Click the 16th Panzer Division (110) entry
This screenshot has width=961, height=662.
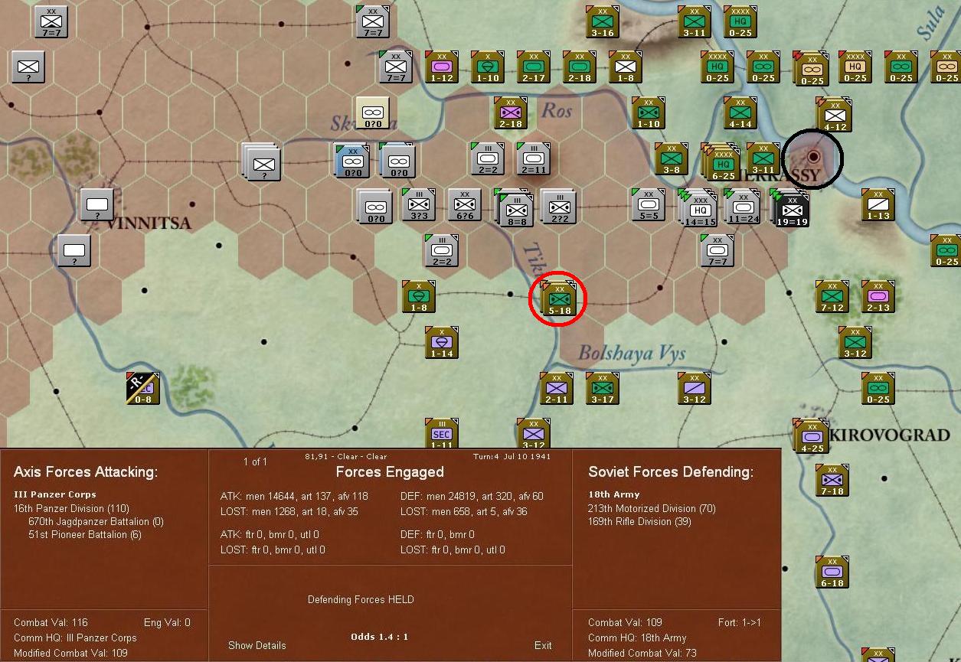pyautogui.click(x=71, y=508)
